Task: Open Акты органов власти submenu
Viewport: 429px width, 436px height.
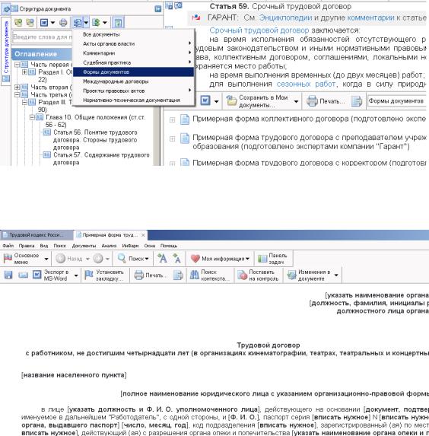Action: point(133,43)
